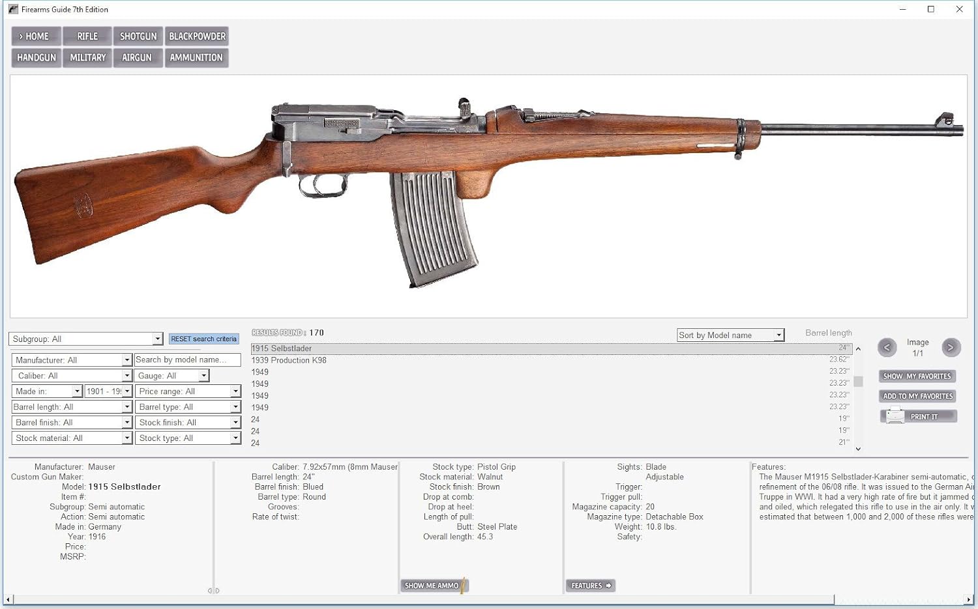Open the BLACKPOWDER category
The width and height of the screenshot is (978, 609).
(197, 36)
